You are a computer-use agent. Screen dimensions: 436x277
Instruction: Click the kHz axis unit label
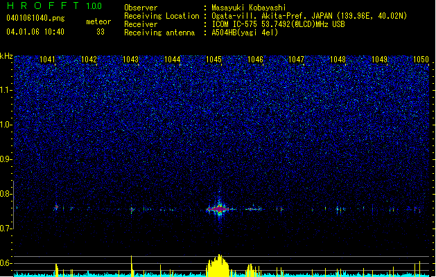[x=6, y=56]
